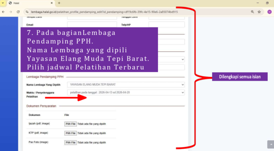Click the "File" column header
The height and width of the screenshot is (151, 274).
tap(67, 115)
